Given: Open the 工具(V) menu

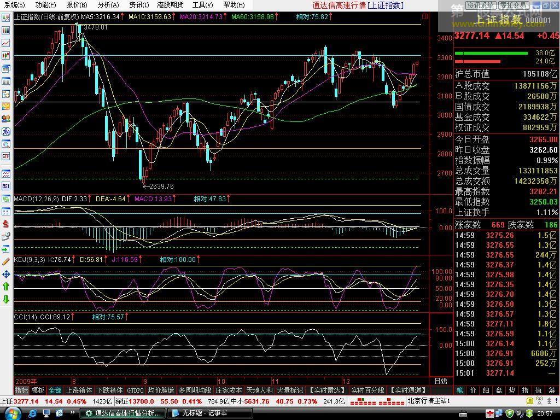Looking at the screenshot, I should click(202, 4).
